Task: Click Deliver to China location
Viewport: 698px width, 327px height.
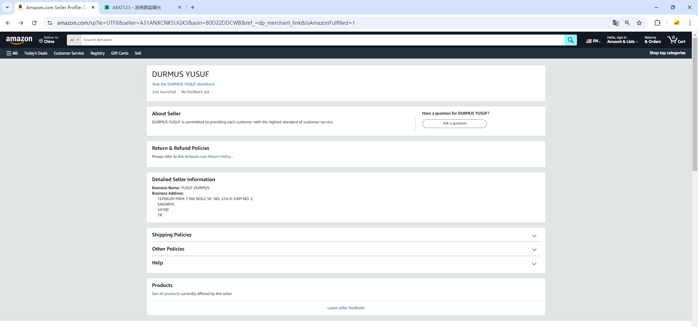Action: 49,40
